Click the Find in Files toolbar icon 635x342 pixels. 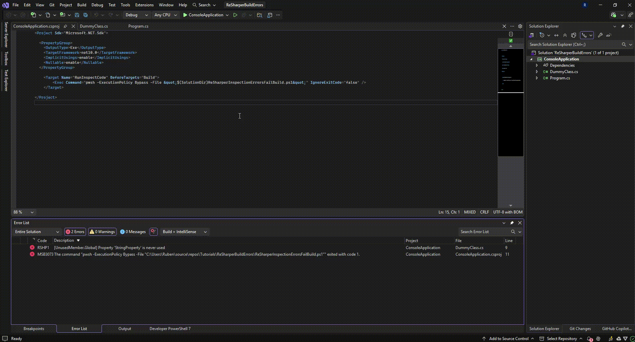(259, 15)
